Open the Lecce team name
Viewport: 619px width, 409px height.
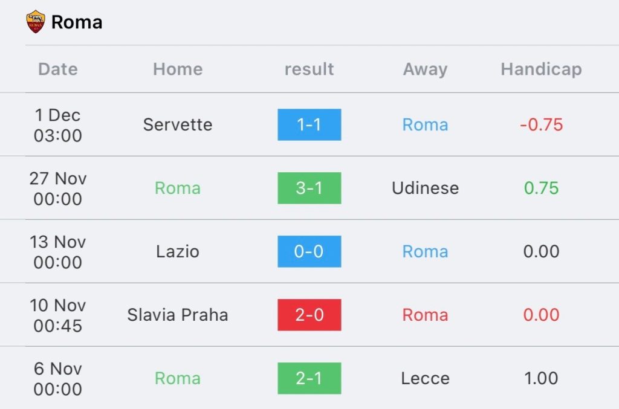pos(425,378)
